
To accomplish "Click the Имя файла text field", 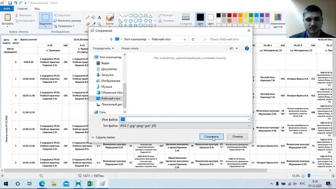I will pos(185,119).
